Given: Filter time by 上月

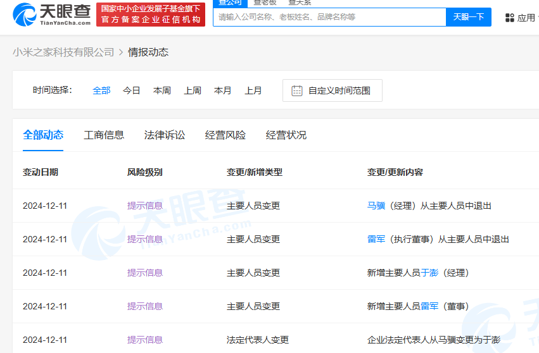Looking at the screenshot, I should (x=253, y=90).
